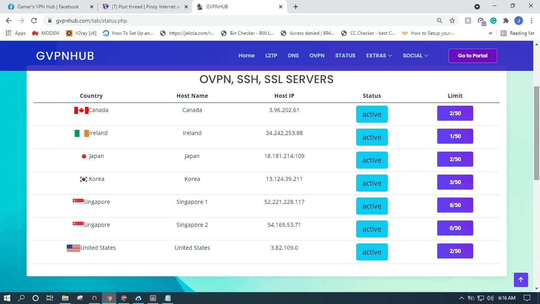
Task: Open the Grammarly extension icon
Action: (493, 21)
